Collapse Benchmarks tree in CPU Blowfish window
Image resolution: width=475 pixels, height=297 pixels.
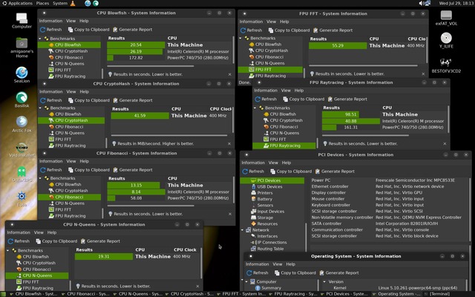click(x=40, y=39)
